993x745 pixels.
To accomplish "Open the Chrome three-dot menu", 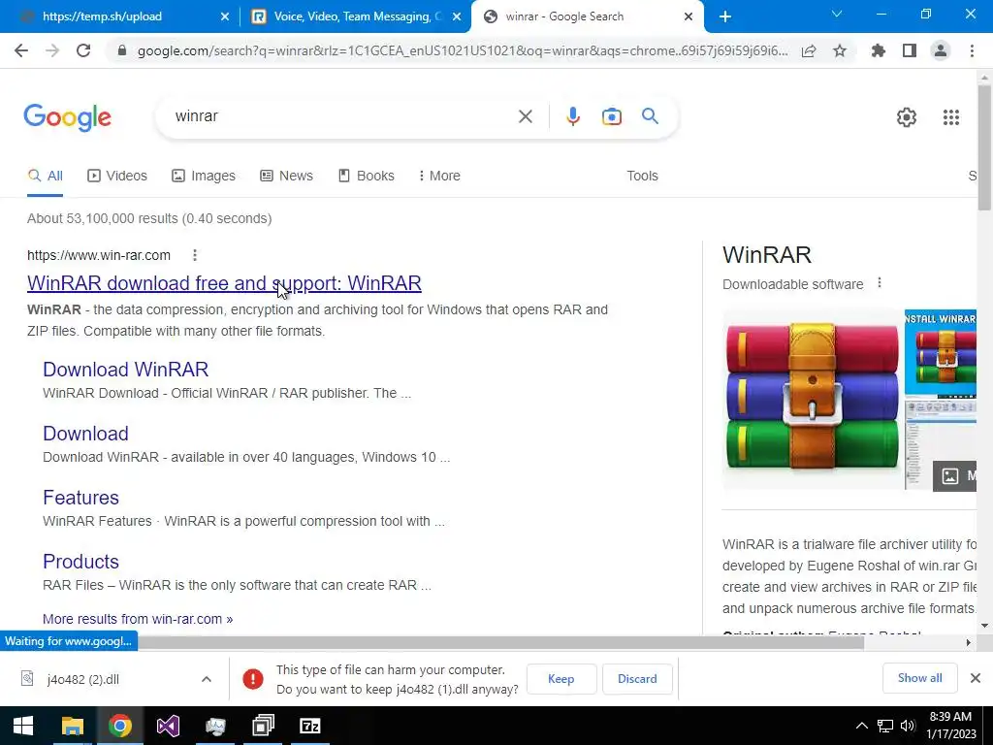I will click(x=972, y=50).
